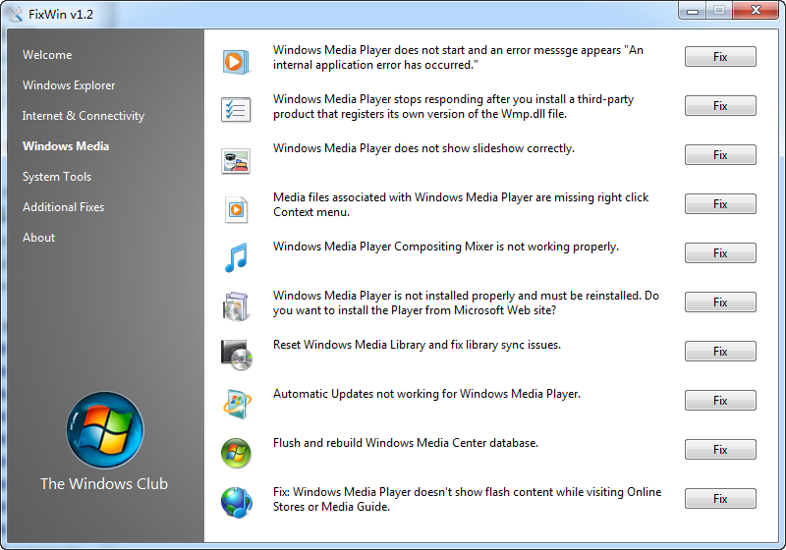Click the Windows Media Library disc icon
The image size is (786, 550).
236,355
